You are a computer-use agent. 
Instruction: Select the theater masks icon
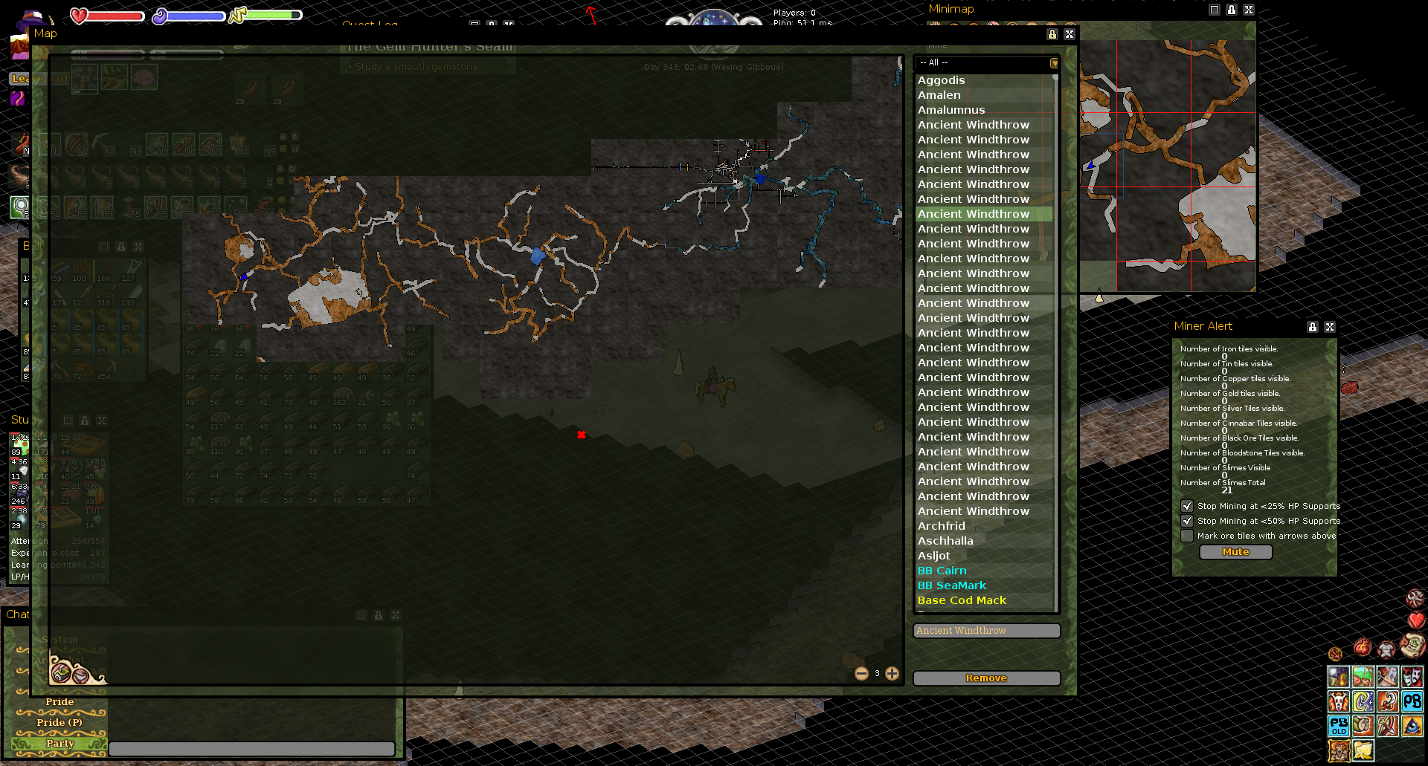tap(1412, 677)
